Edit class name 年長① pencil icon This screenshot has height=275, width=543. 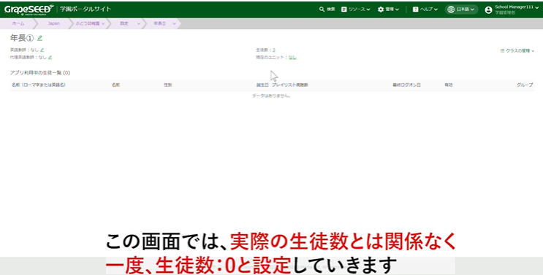39,38
